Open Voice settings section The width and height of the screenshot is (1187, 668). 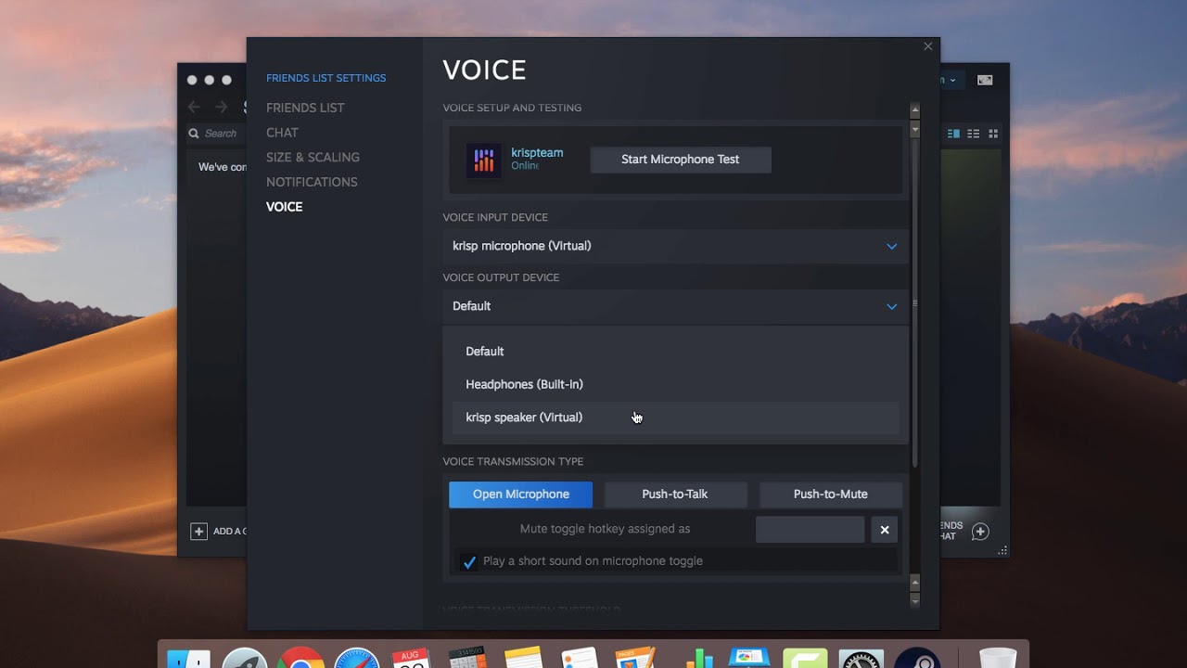(x=284, y=207)
